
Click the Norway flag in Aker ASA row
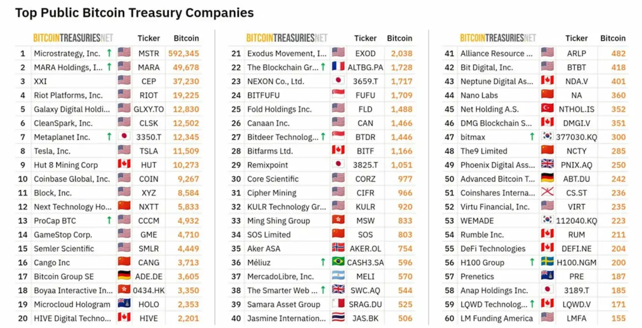[x=338, y=248]
